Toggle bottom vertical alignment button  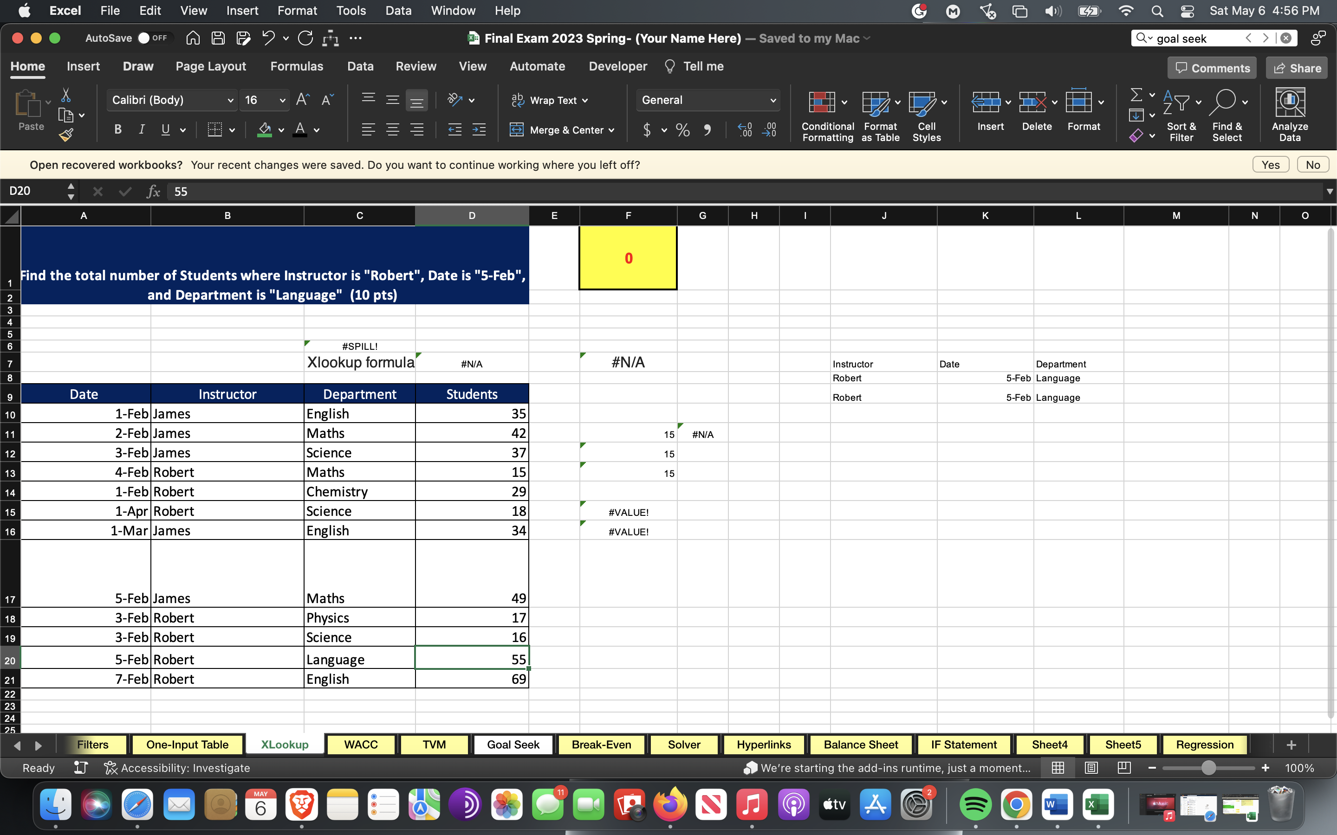tap(416, 100)
